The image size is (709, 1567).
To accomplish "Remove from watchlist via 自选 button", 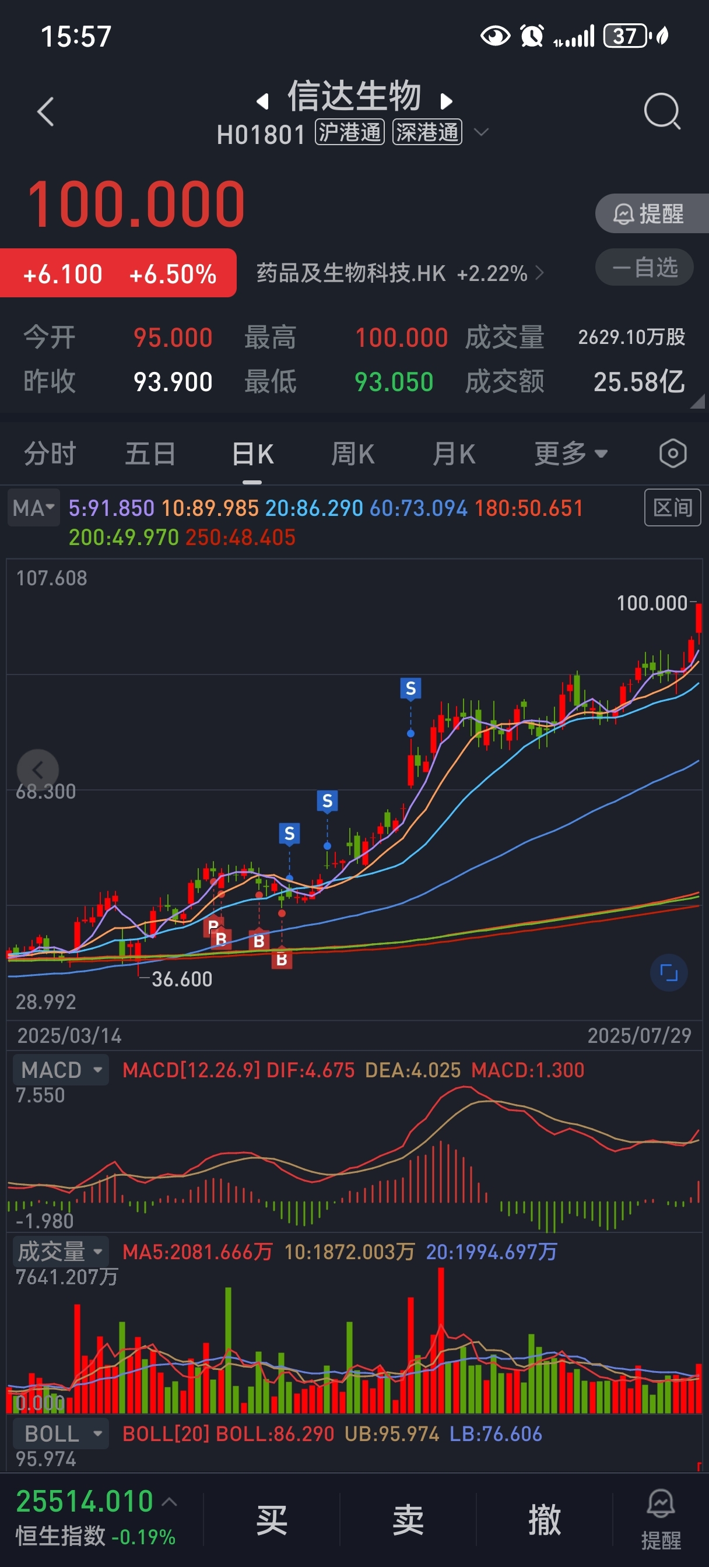I will pos(644,267).
